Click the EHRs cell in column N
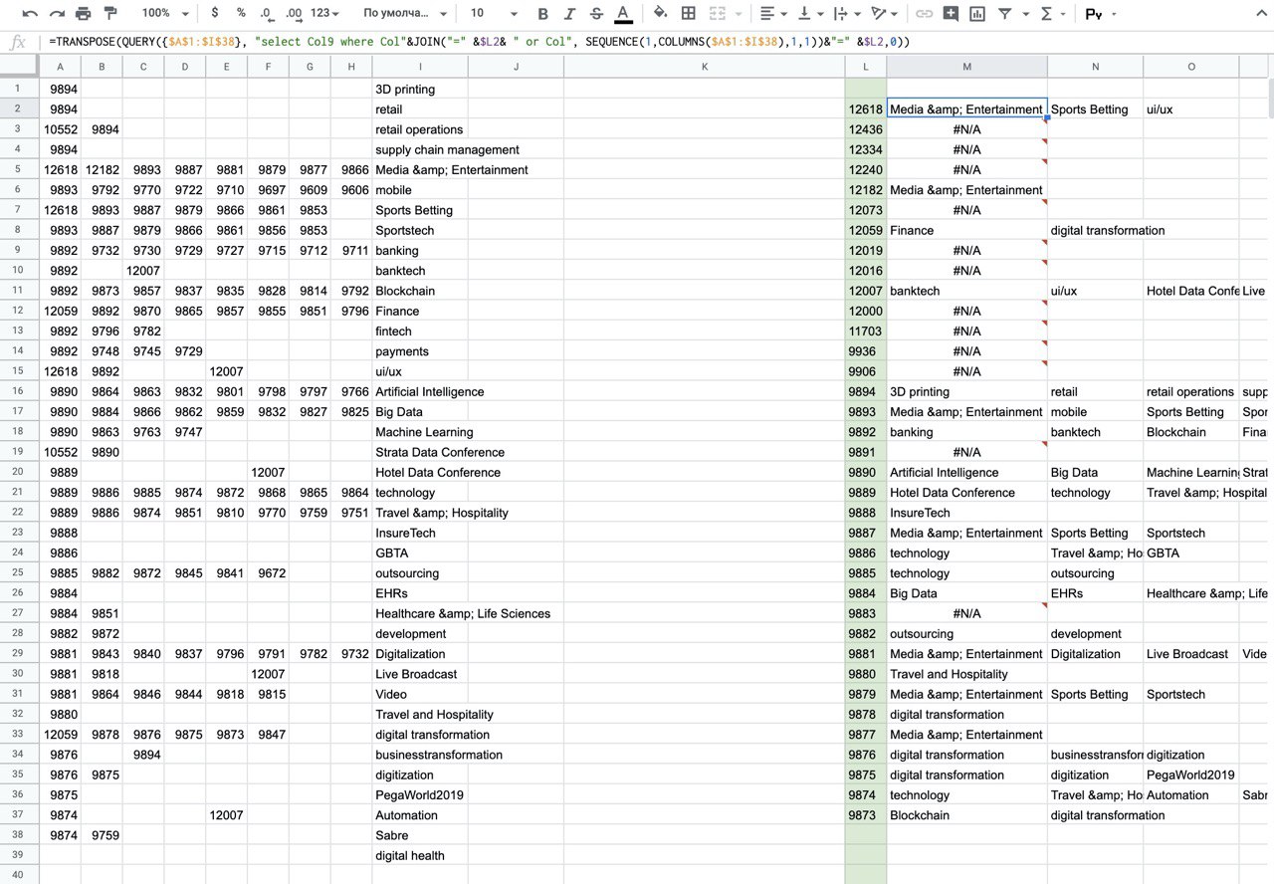The height and width of the screenshot is (884, 1274). 1095,593
